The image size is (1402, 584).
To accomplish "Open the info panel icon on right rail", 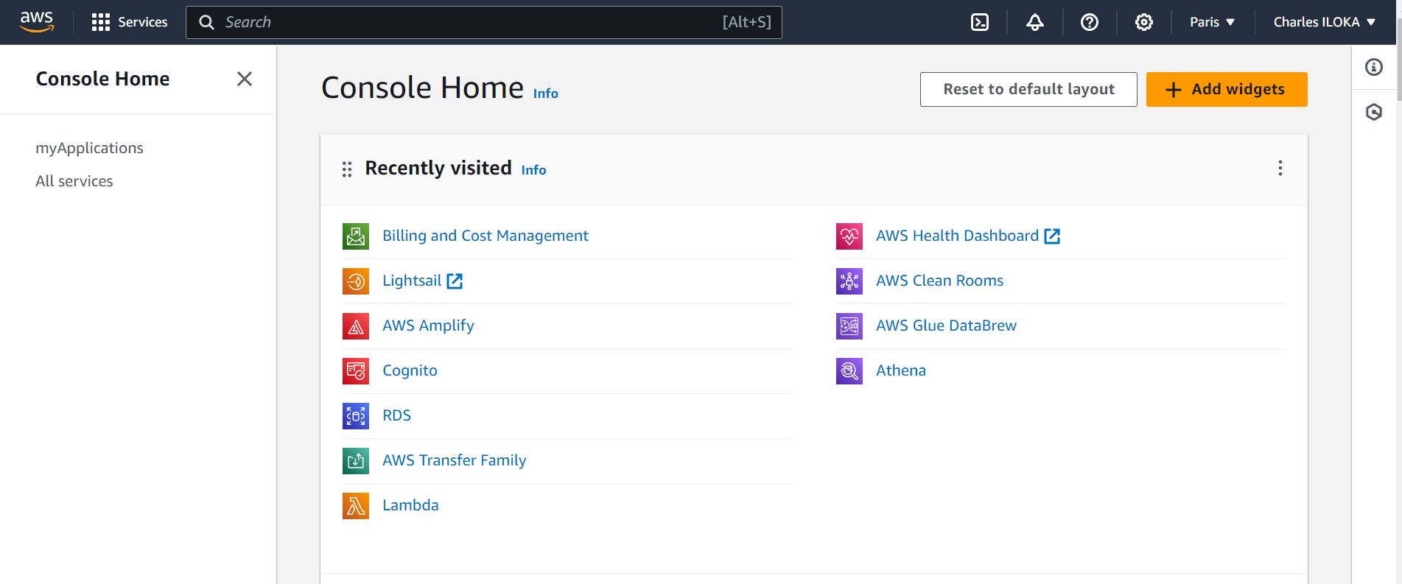I will click(x=1374, y=68).
